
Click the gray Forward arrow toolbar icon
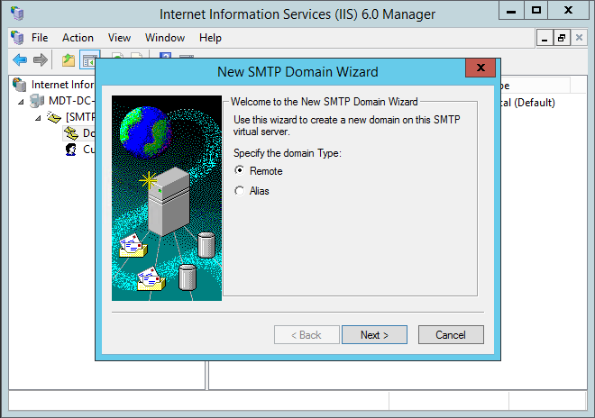pos(41,60)
